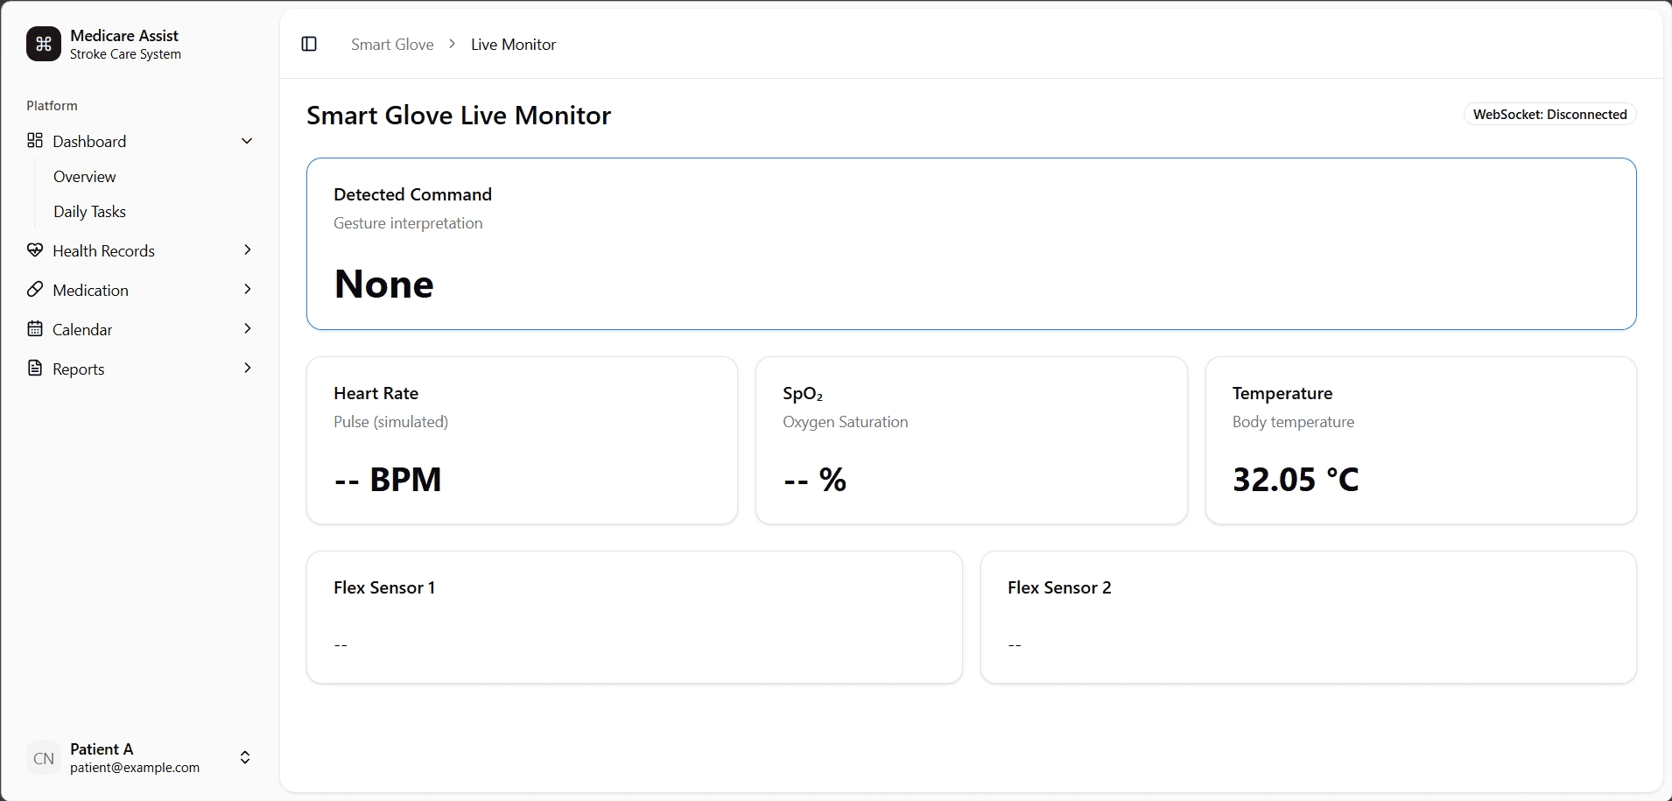1672x801 pixels.
Task: Click the Detected Command card title
Action: (412, 194)
